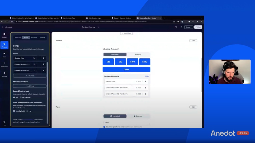Image resolution: width=255 pixels, height=143 pixels.
Task: Open the Amounts tab
Action: (18, 37)
